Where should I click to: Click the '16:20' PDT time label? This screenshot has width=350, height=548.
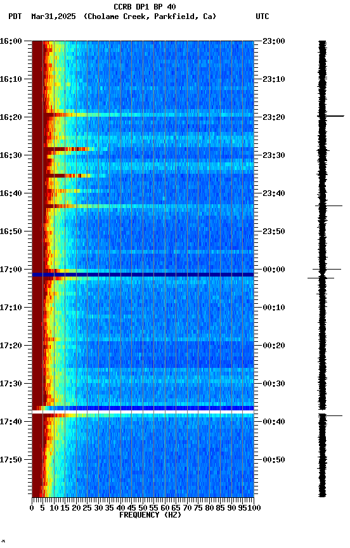[11, 117]
